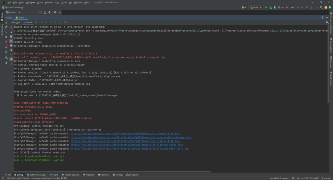Clear console with trash icon
Screen dimensions: 333x180
tap(11, 50)
